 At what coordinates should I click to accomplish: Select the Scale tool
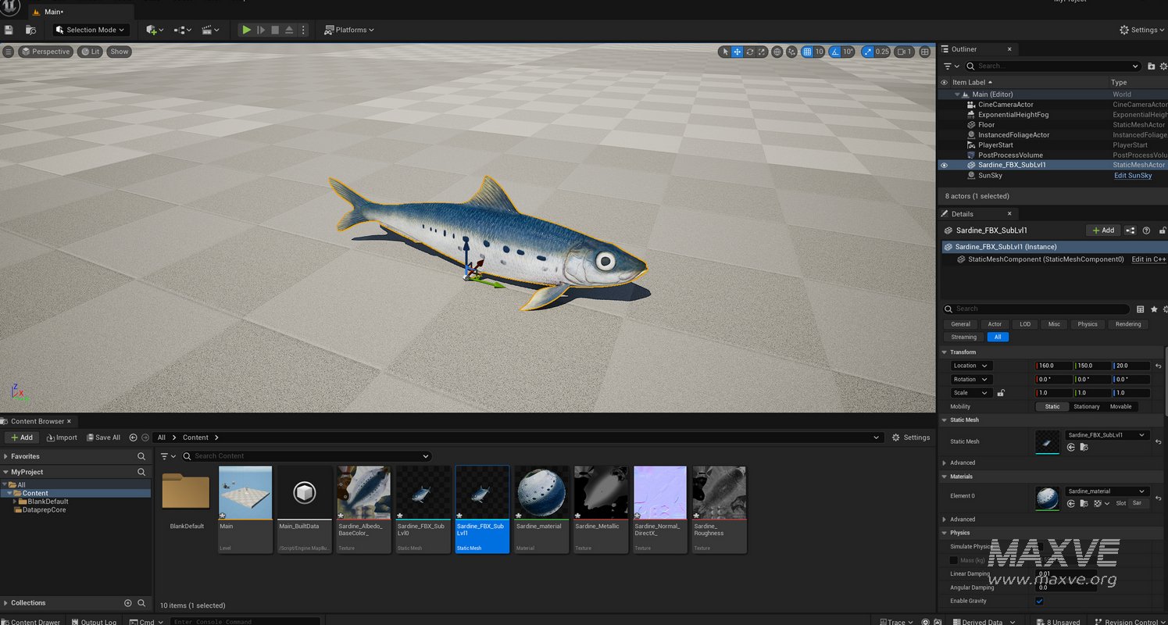click(763, 52)
